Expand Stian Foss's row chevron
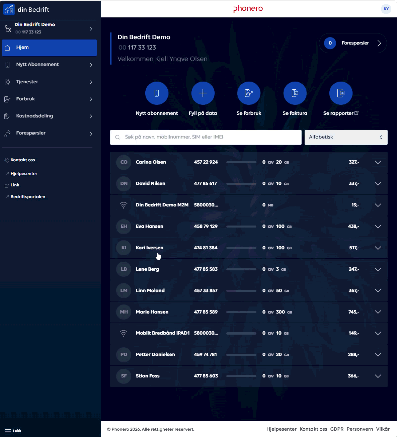This screenshot has height=437, width=397. coord(378,376)
